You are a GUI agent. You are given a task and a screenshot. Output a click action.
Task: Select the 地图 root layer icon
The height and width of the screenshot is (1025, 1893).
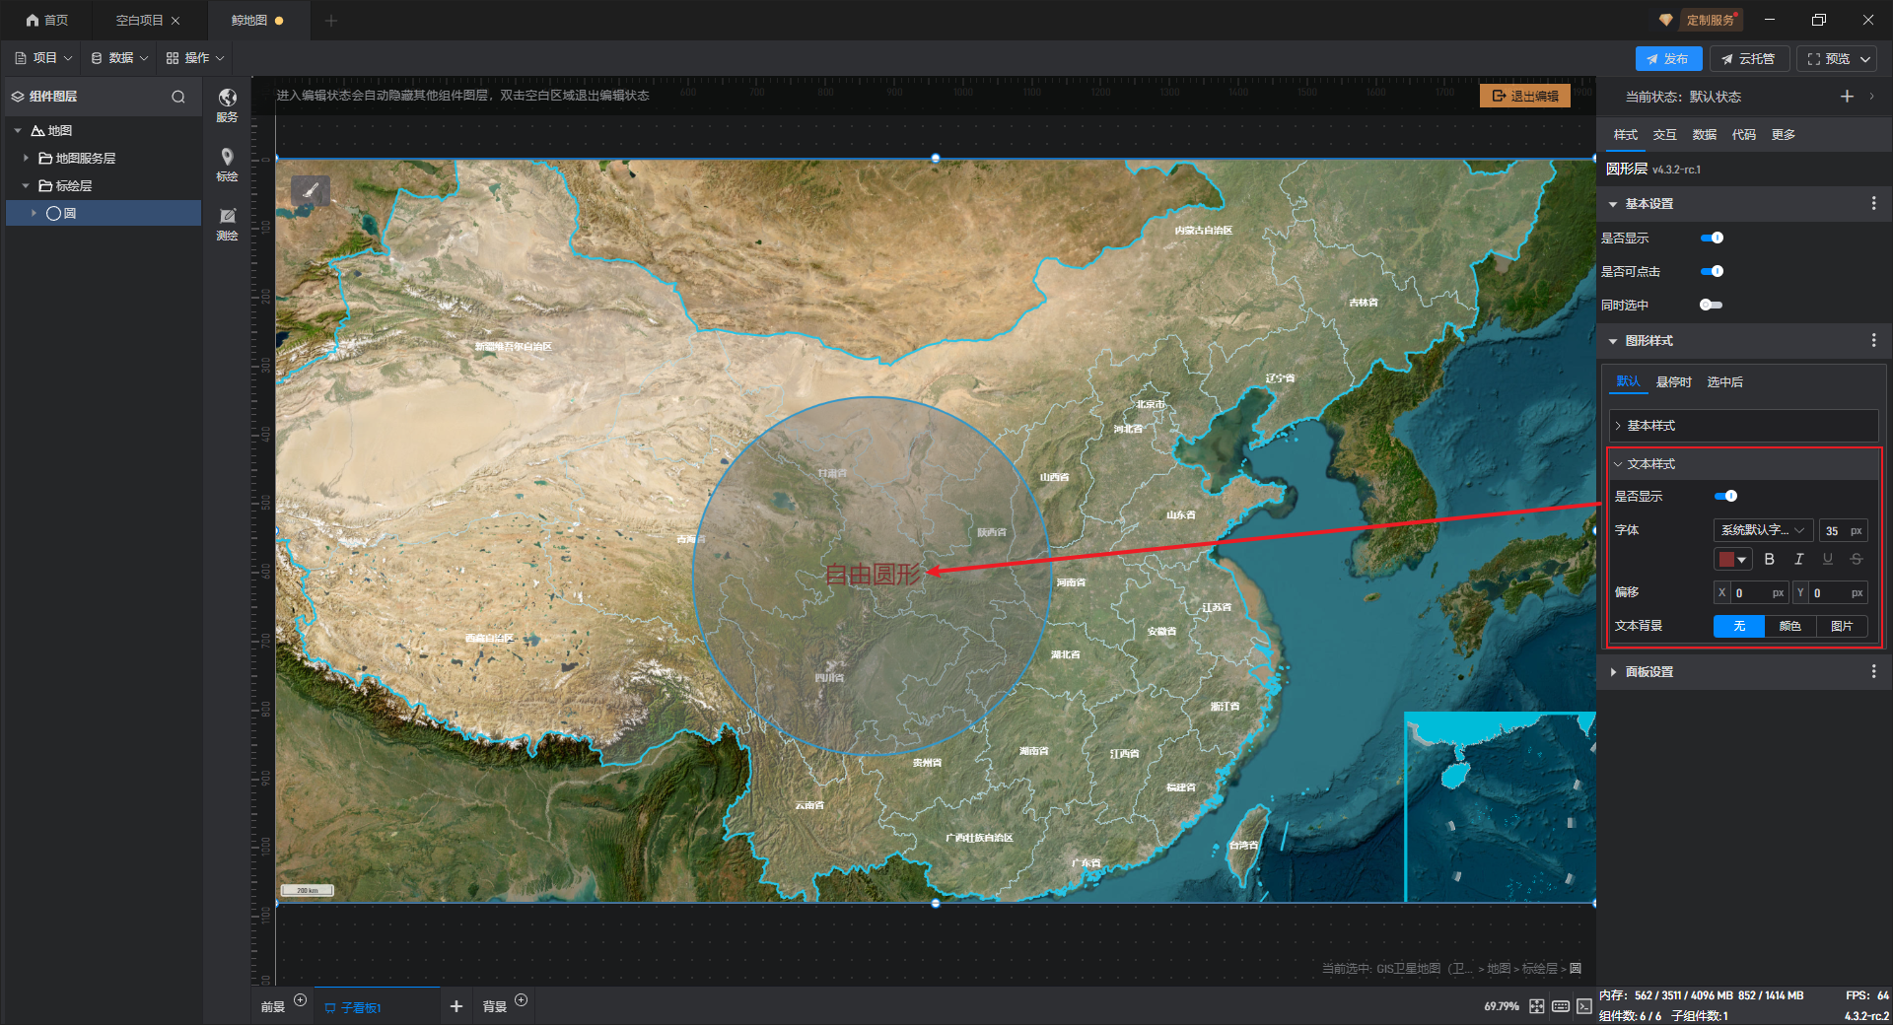click(37, 130)
